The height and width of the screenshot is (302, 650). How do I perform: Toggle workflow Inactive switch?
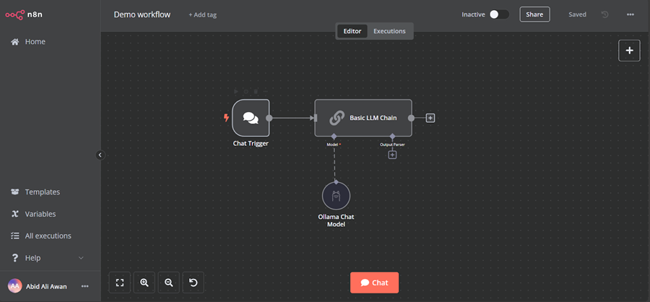pos(499,14)
